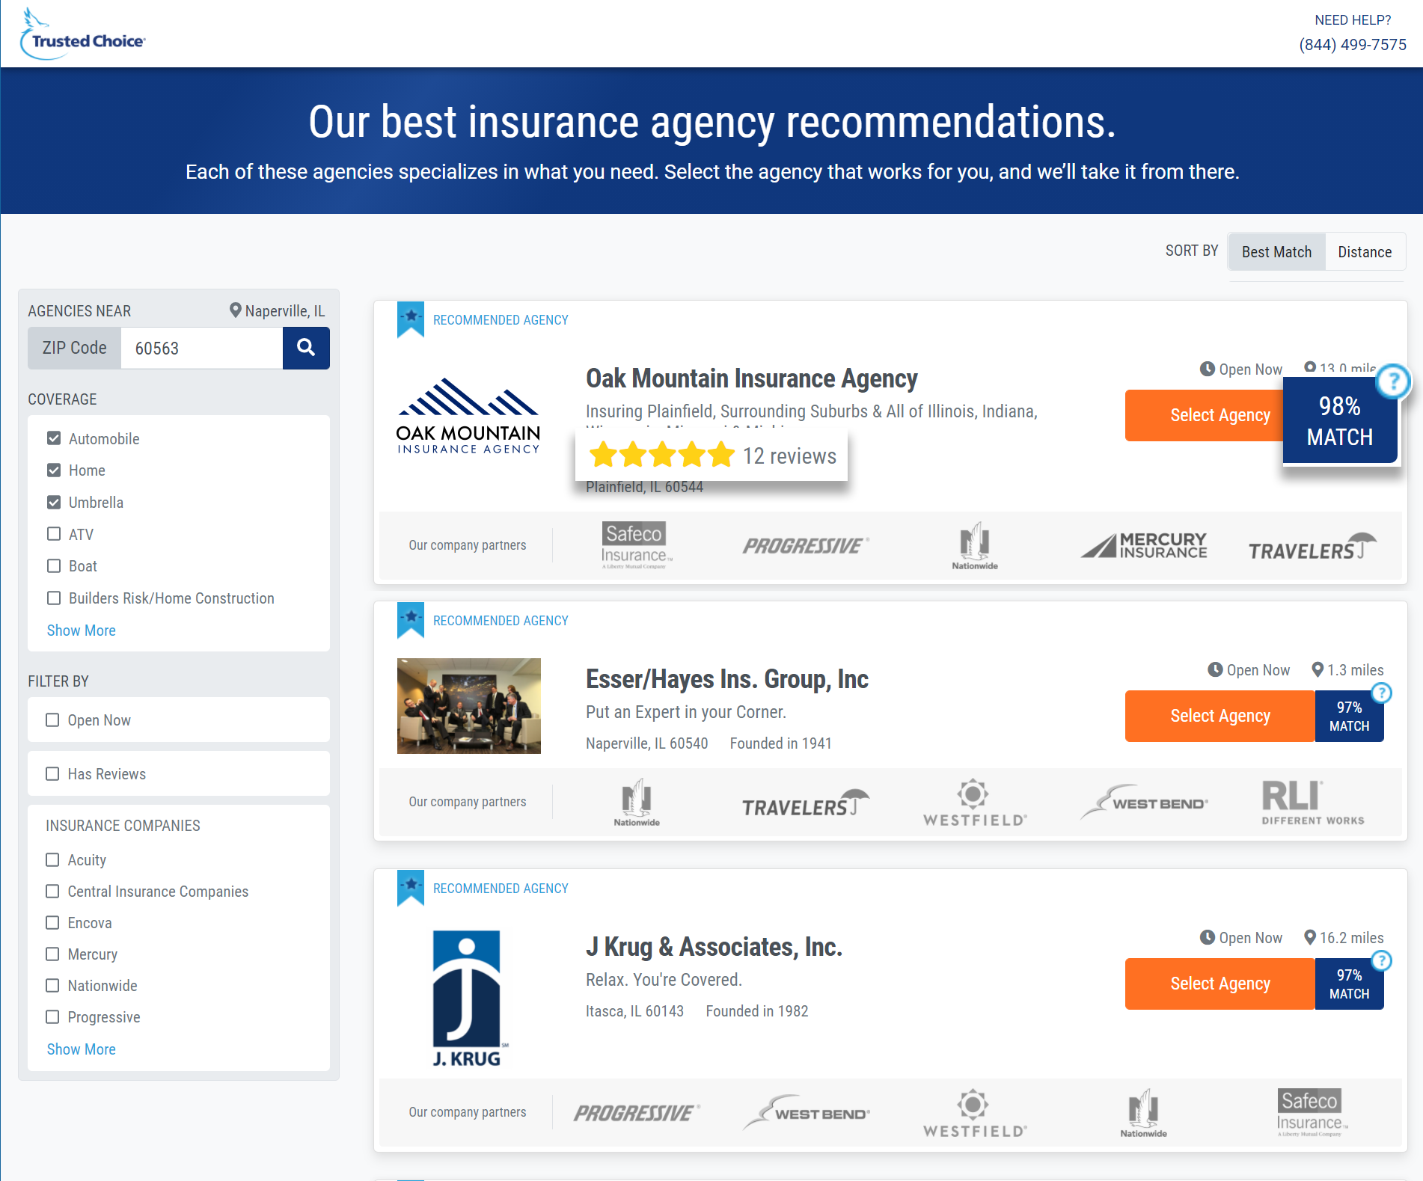Click the help phone number (844) 499-7575
This screenshot has height=1181, width=1423.
[1353, 45]
